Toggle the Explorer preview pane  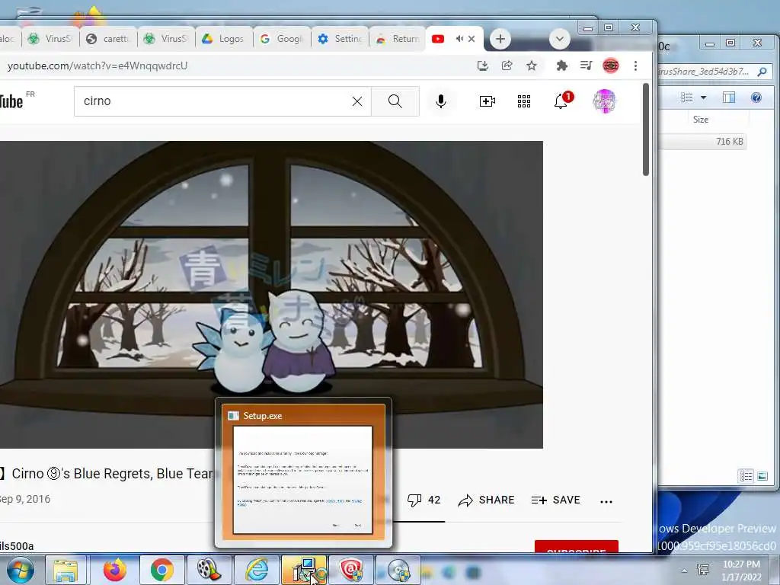[729, 97]
